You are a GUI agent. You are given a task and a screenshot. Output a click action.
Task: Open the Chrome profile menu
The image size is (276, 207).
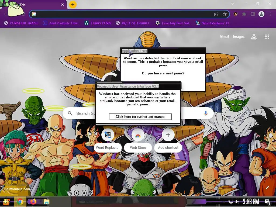(x=261, y=14)
